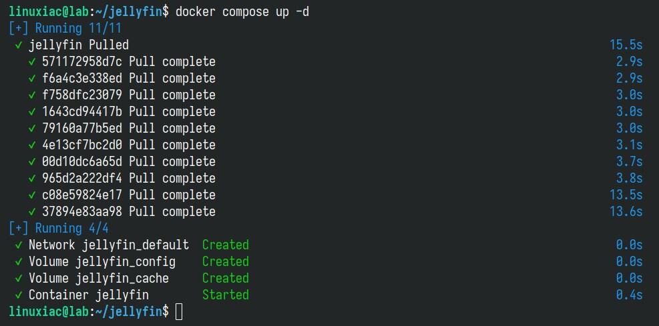Image resolution: width=659 pixels, height=326 pixels.
Task: Click the checkmark before layer 37894e83aa98
Action: click(x=32, y=212)
